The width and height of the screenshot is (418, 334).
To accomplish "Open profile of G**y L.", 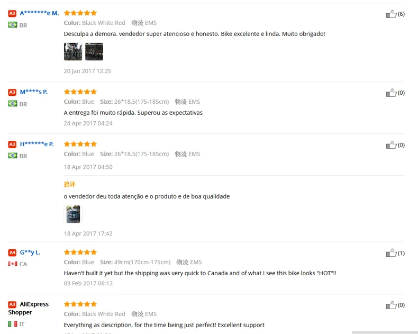I will 30,252.
